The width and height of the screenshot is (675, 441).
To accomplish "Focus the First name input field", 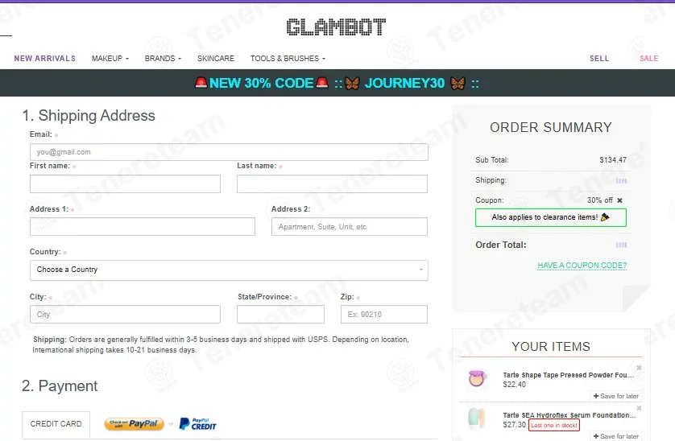I will click(x=126, y=183).
